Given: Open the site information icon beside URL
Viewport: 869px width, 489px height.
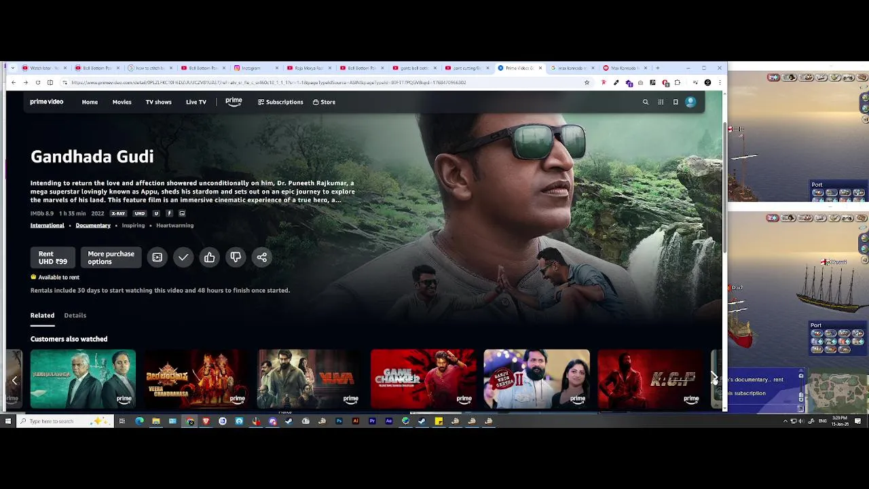Looking at the screenshot, I should pos(64,82).
